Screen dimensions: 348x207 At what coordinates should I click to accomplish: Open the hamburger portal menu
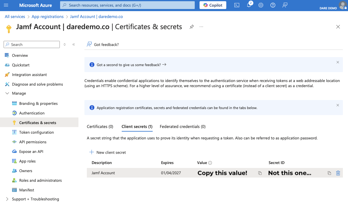(x=6, y=5)
